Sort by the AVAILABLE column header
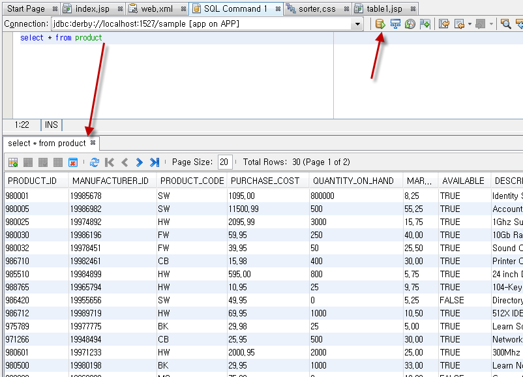Screen dimensions: 523x377 point(464,181)
